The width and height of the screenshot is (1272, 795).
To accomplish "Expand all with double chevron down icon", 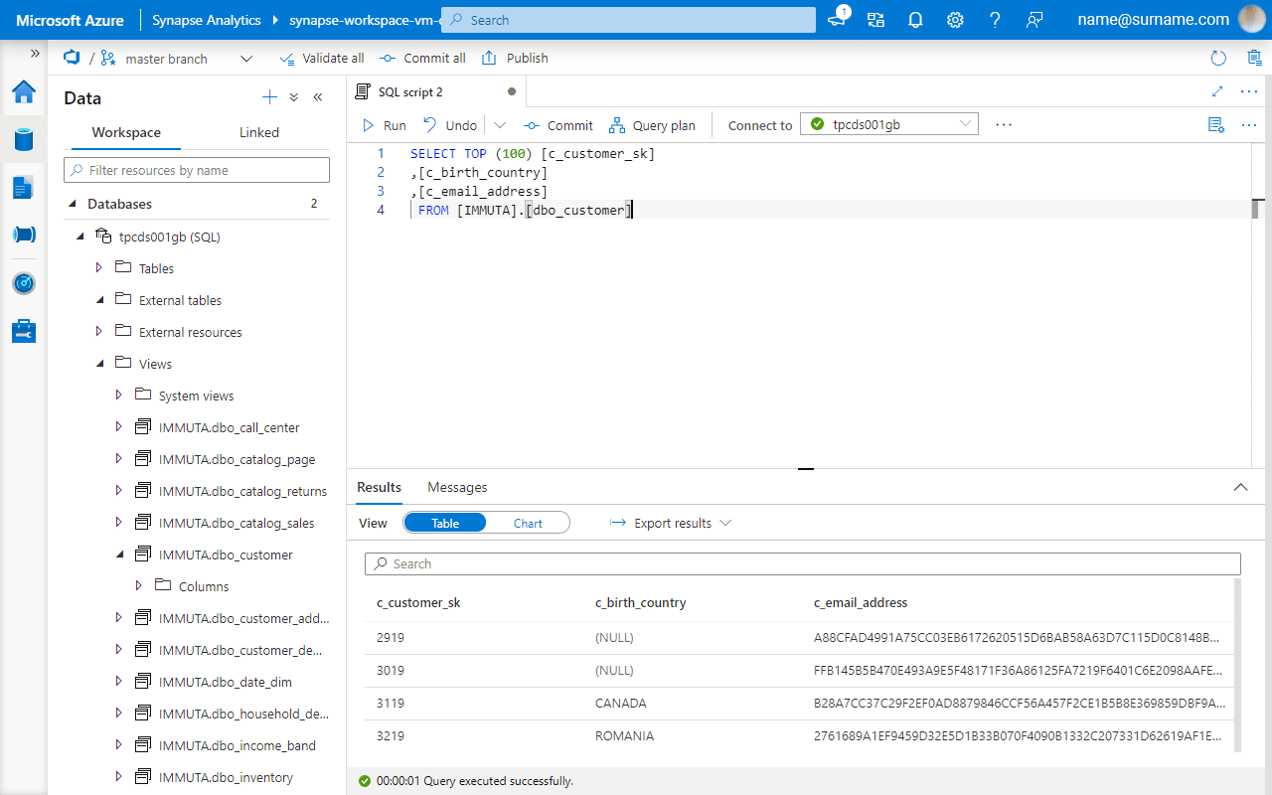I will tap(294, 97).
